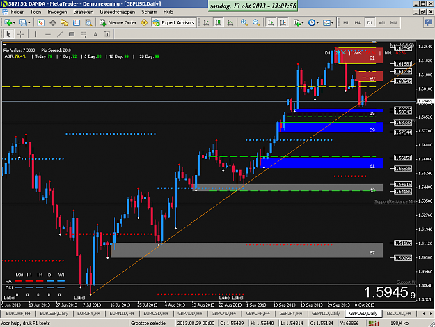Toggle the Terminal panel icon

tap(77, 22)
